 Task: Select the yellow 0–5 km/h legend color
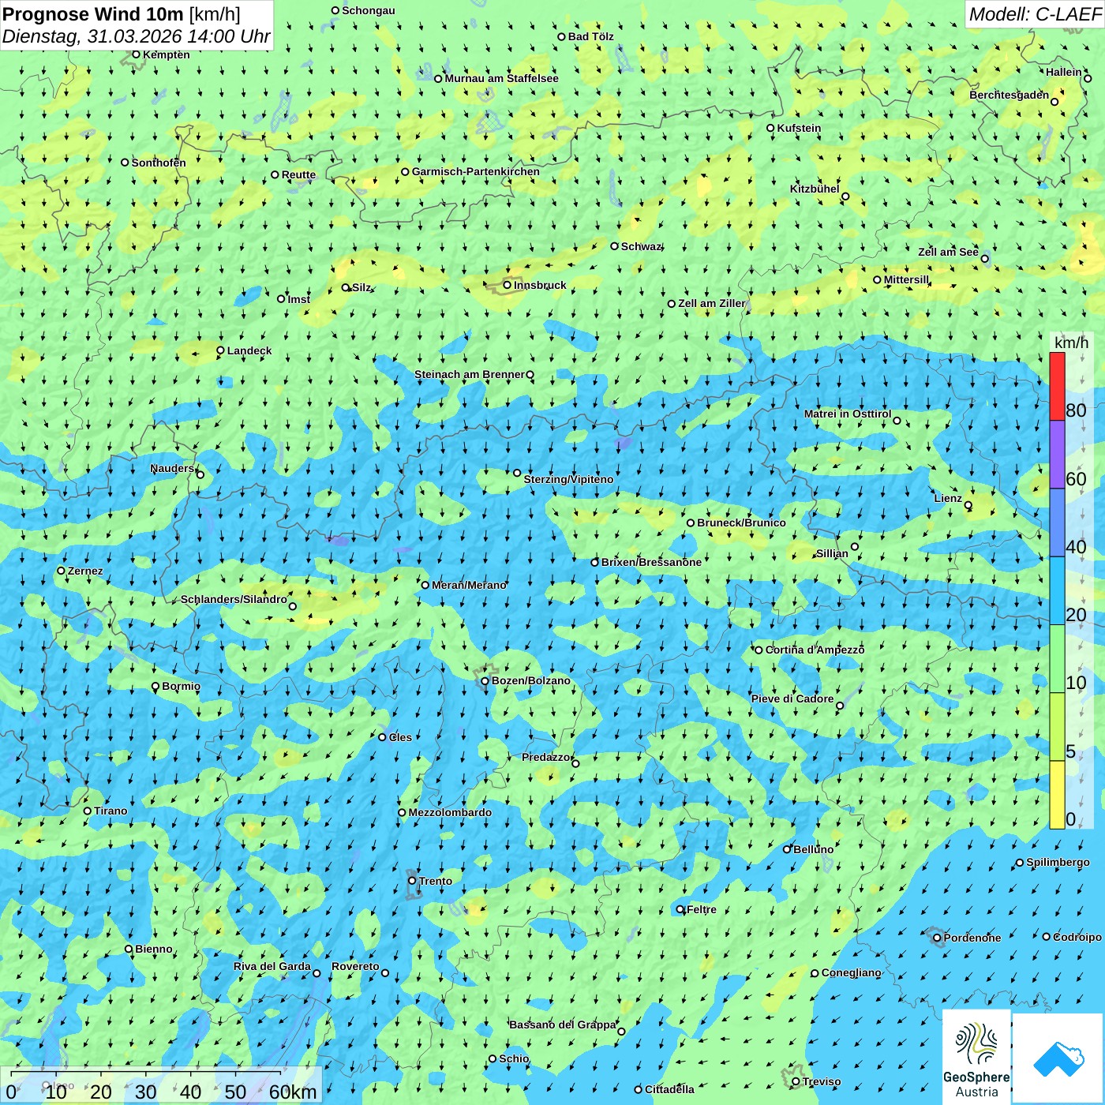[x=1057, y=795]
